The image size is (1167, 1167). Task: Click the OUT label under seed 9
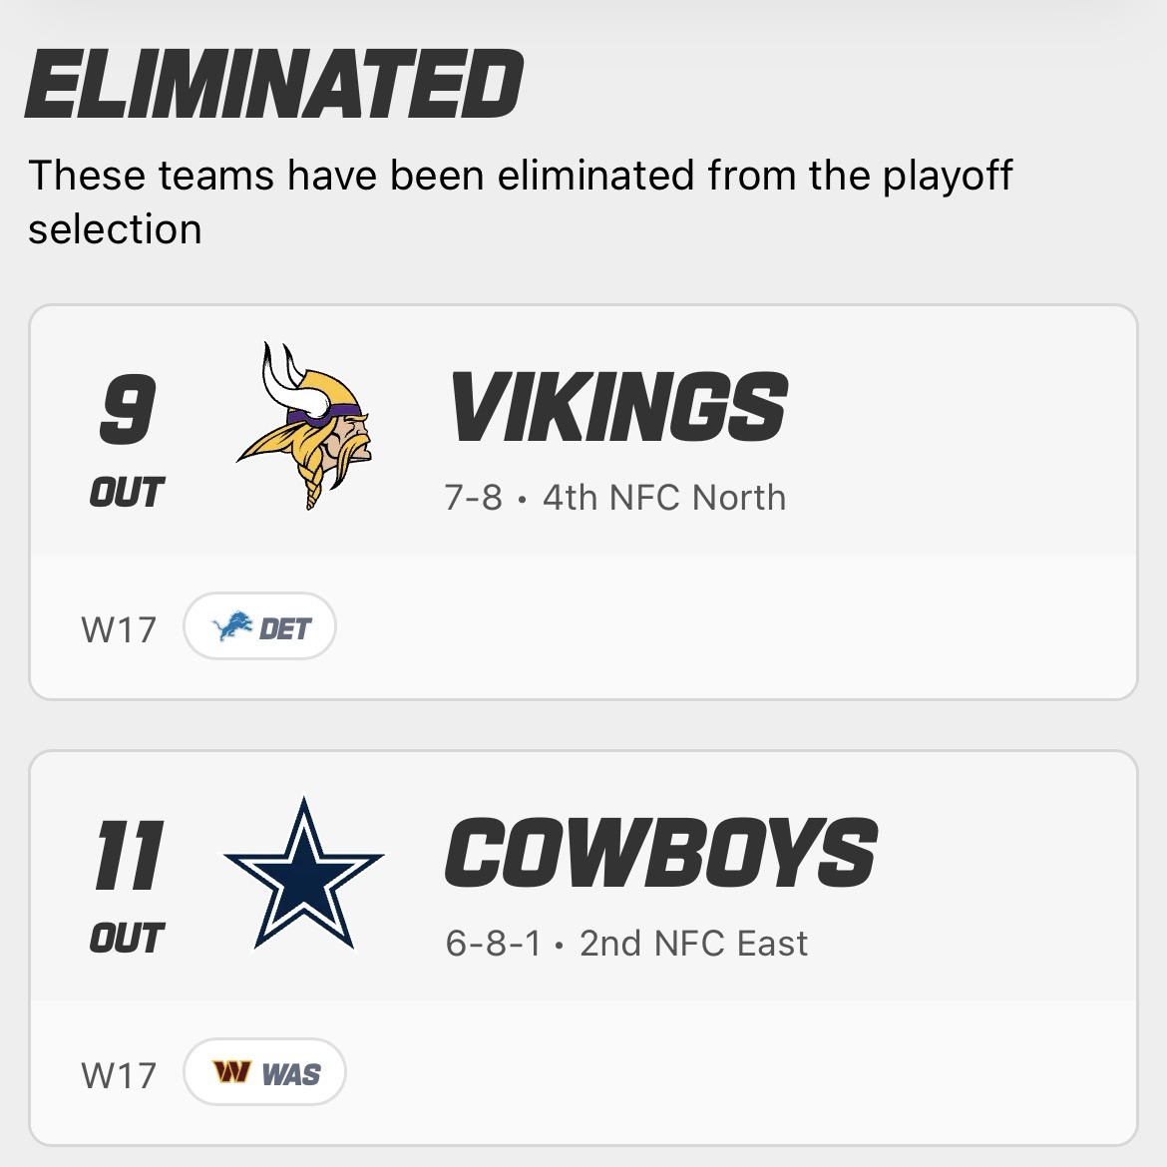[x=127, y=492]
